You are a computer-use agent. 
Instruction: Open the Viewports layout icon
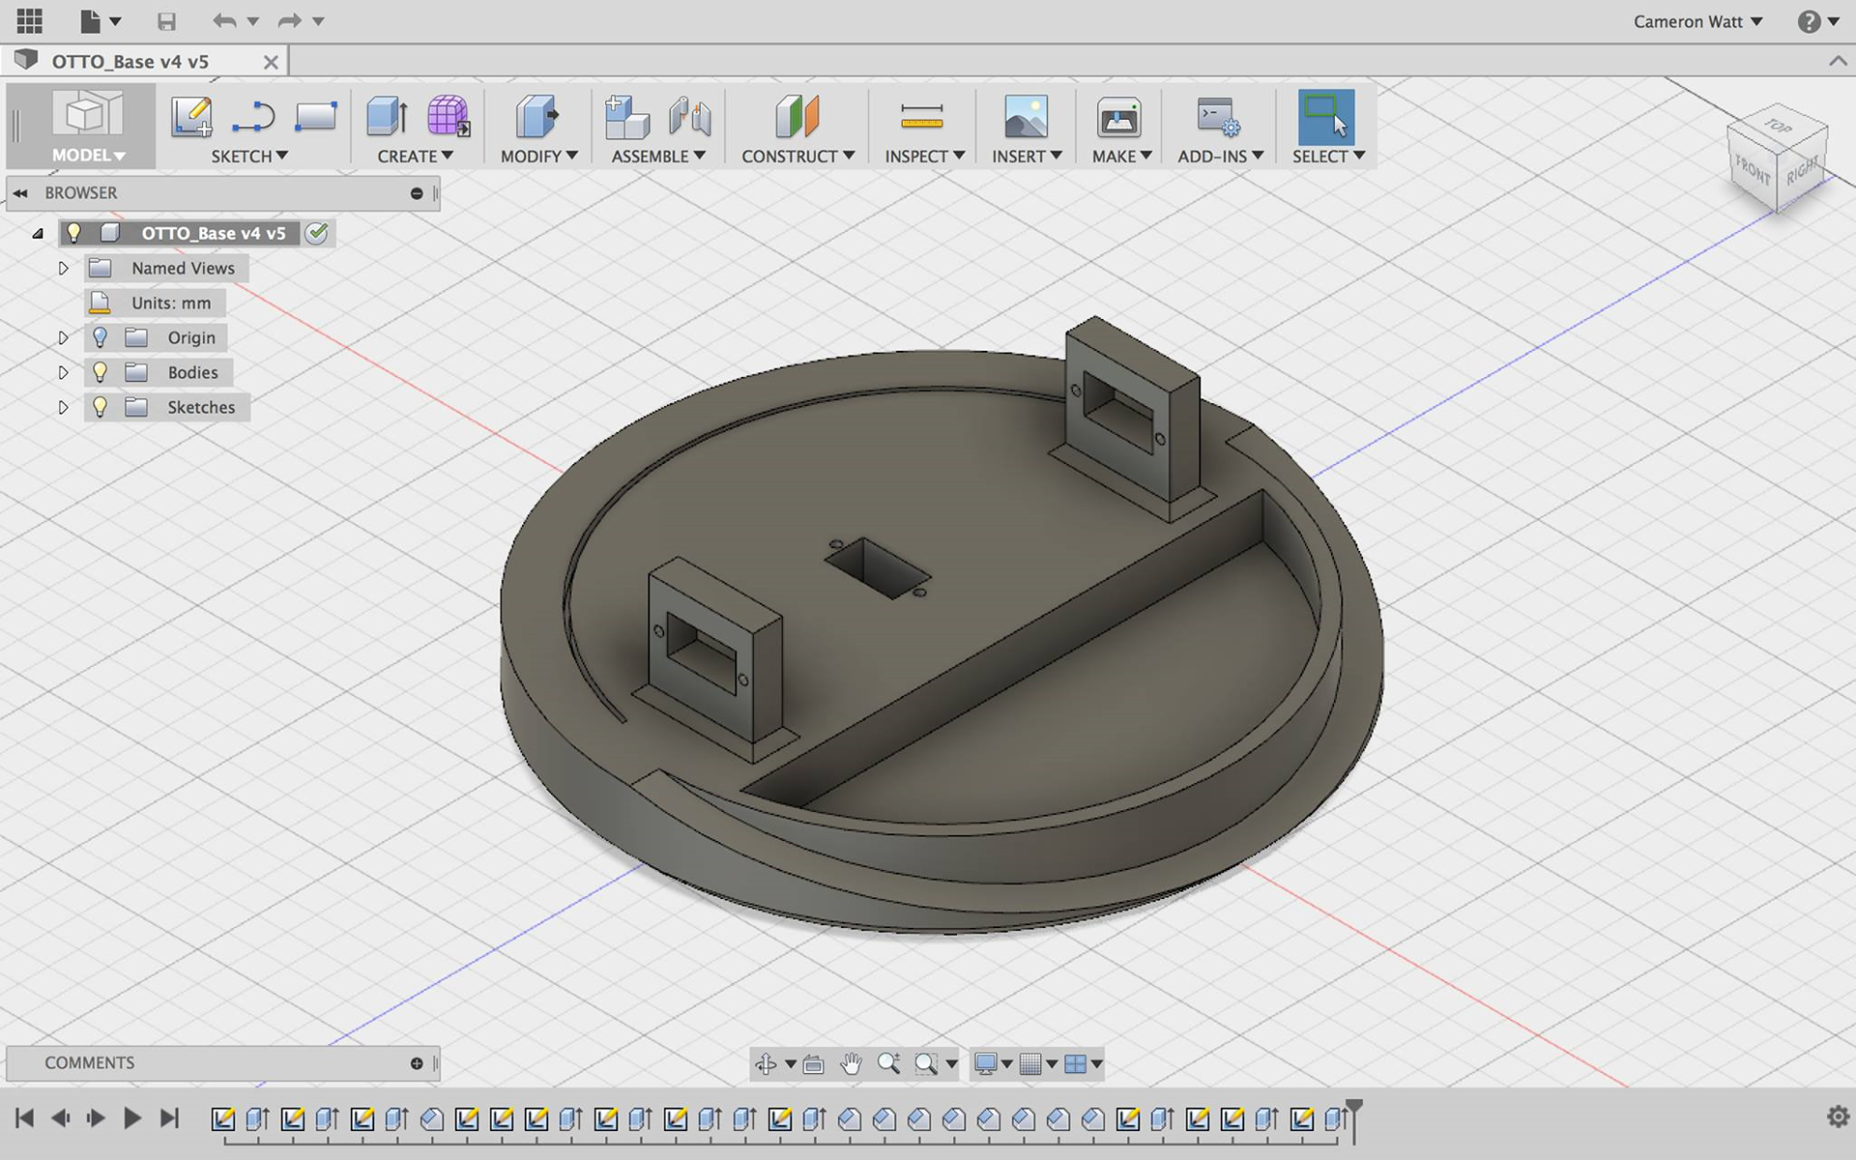click(1075, 1064)
